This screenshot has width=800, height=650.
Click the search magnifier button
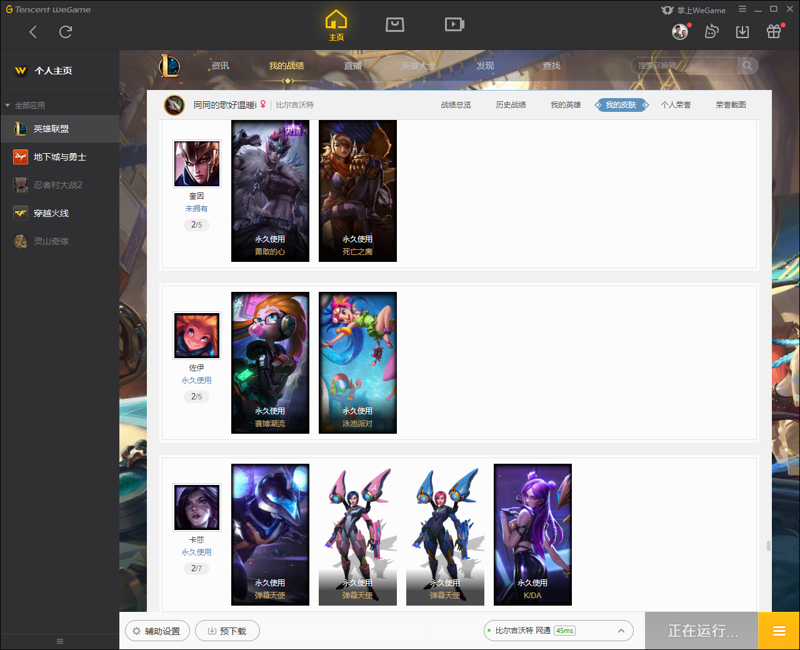point(747,66)
